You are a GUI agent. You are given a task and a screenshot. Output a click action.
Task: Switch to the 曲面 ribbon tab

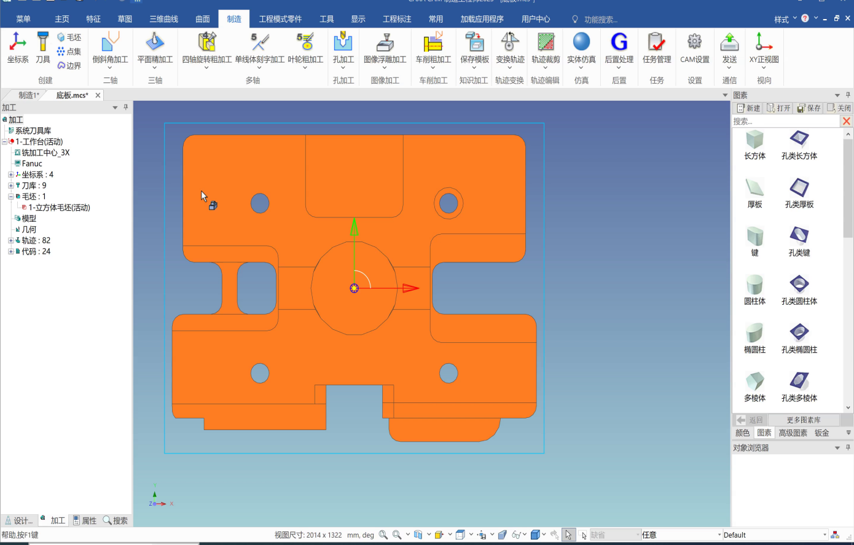(x=203, y=19)
